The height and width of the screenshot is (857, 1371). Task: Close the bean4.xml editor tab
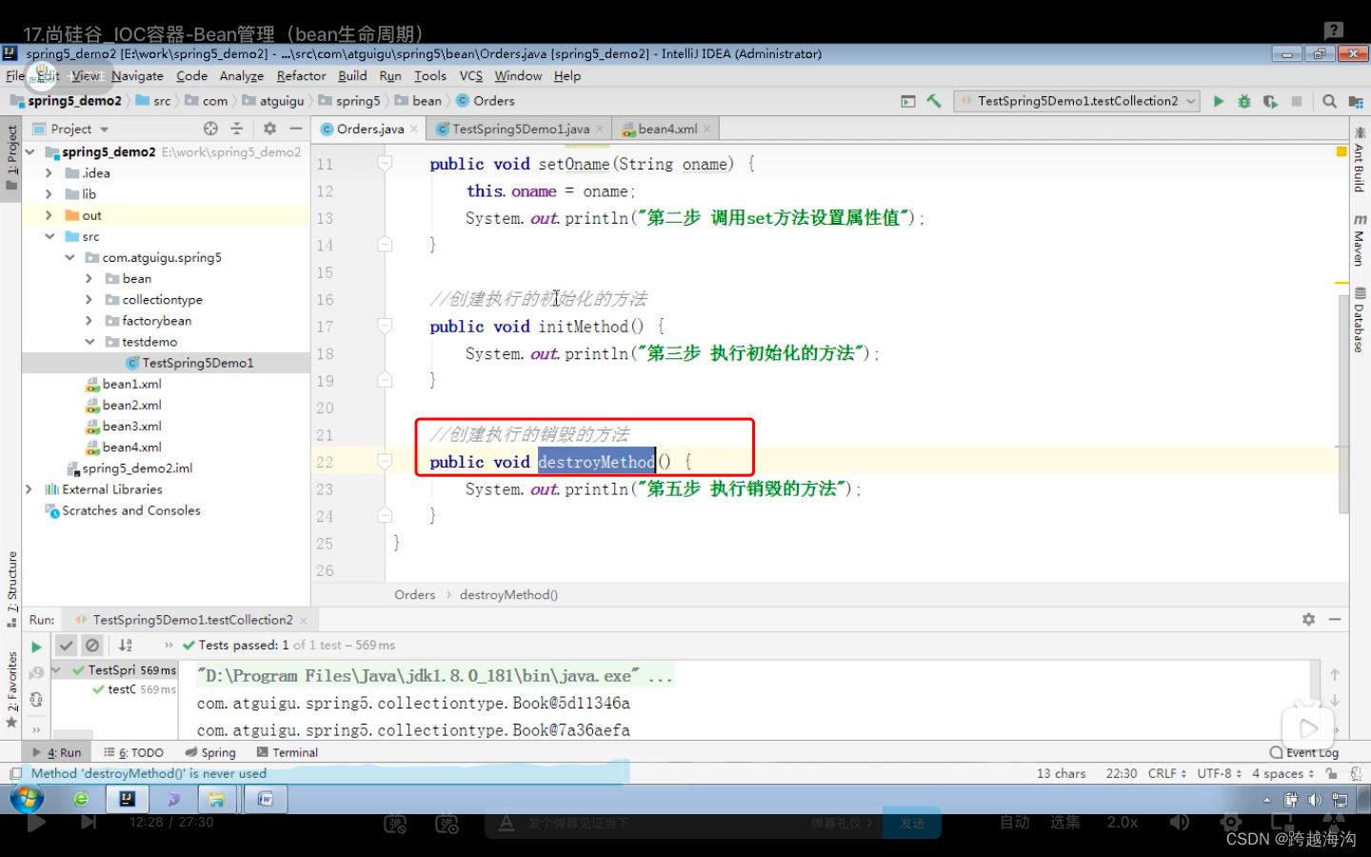coord(707,130)
